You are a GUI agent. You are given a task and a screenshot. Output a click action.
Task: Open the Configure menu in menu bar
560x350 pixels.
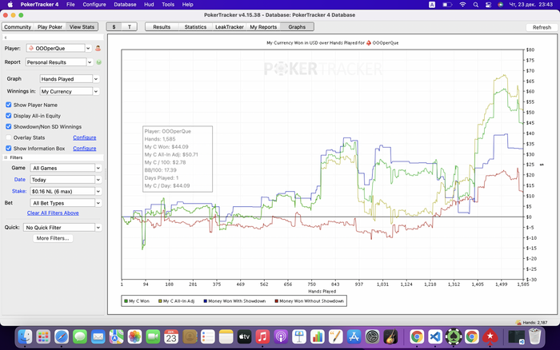pyautogui.click(x=94, y=5)
